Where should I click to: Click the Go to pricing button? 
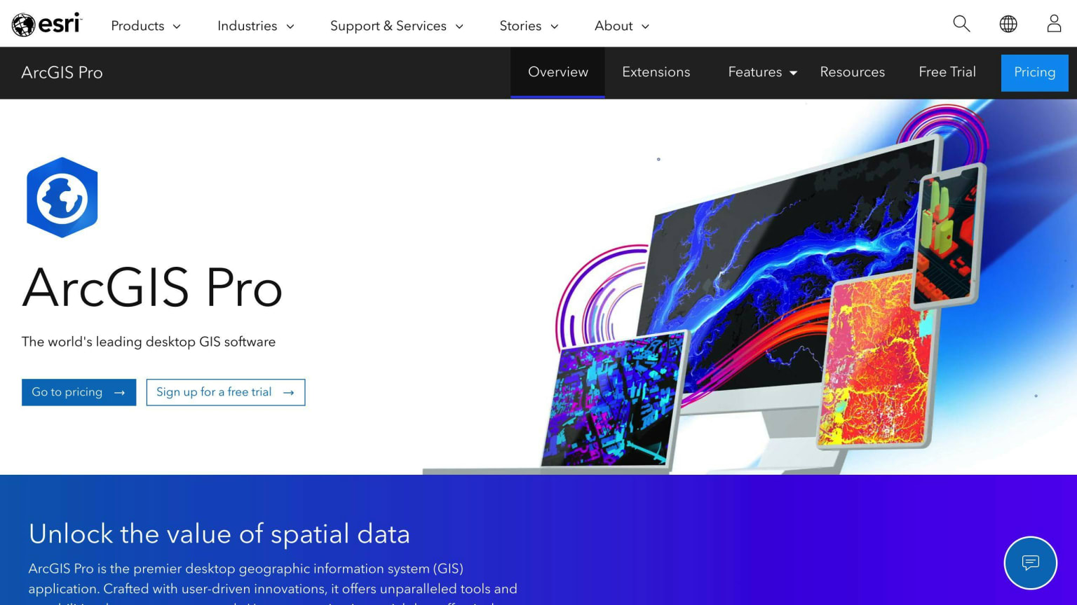click(x=79, y=392)
